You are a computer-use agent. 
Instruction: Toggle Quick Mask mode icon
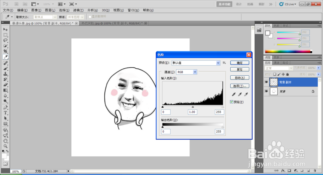5,164
